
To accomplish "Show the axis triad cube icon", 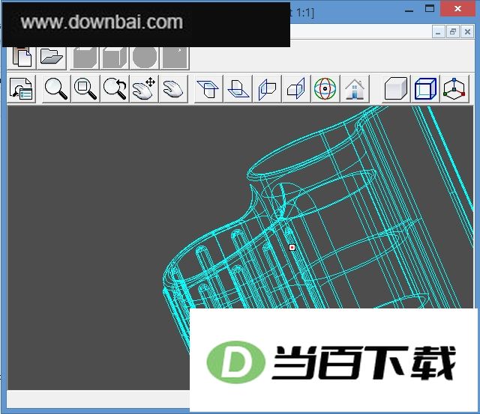I will pyautogui.click(x=454, y=89).
